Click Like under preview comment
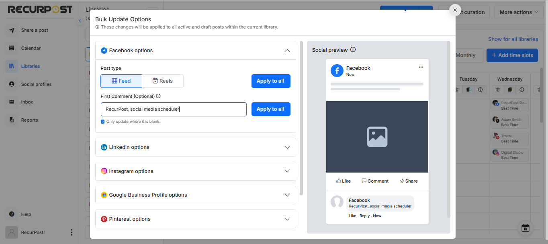This screenshot has width=548, height=244. pyautogui.click(x=352, y=216)
